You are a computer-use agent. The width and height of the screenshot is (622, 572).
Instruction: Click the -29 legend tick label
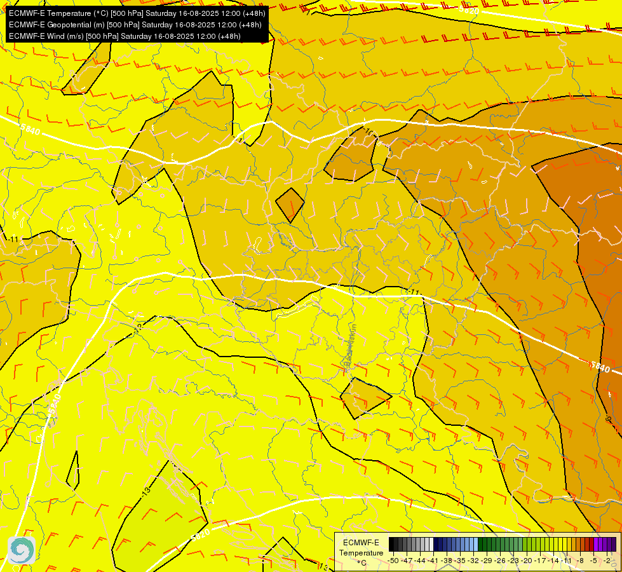click(486, 561)
